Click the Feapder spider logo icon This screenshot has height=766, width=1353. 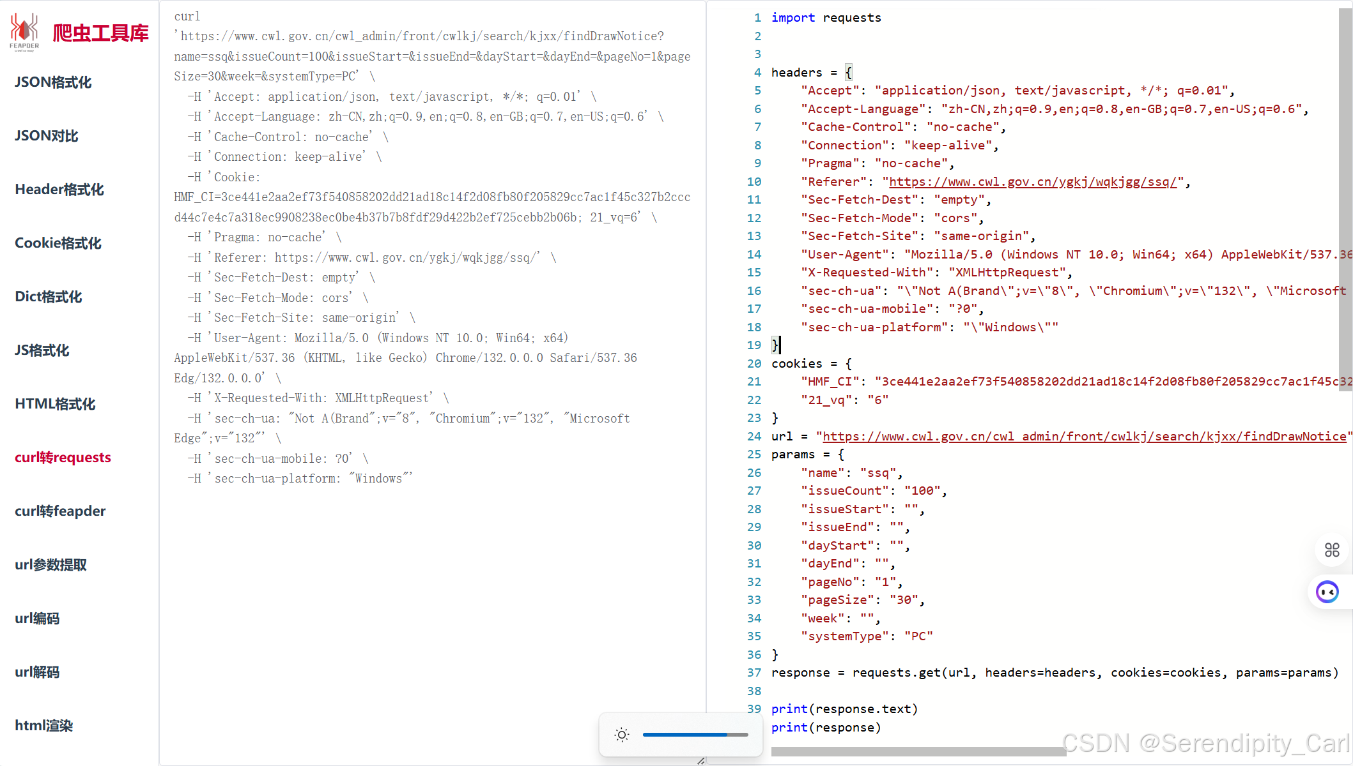coord(24,32)
